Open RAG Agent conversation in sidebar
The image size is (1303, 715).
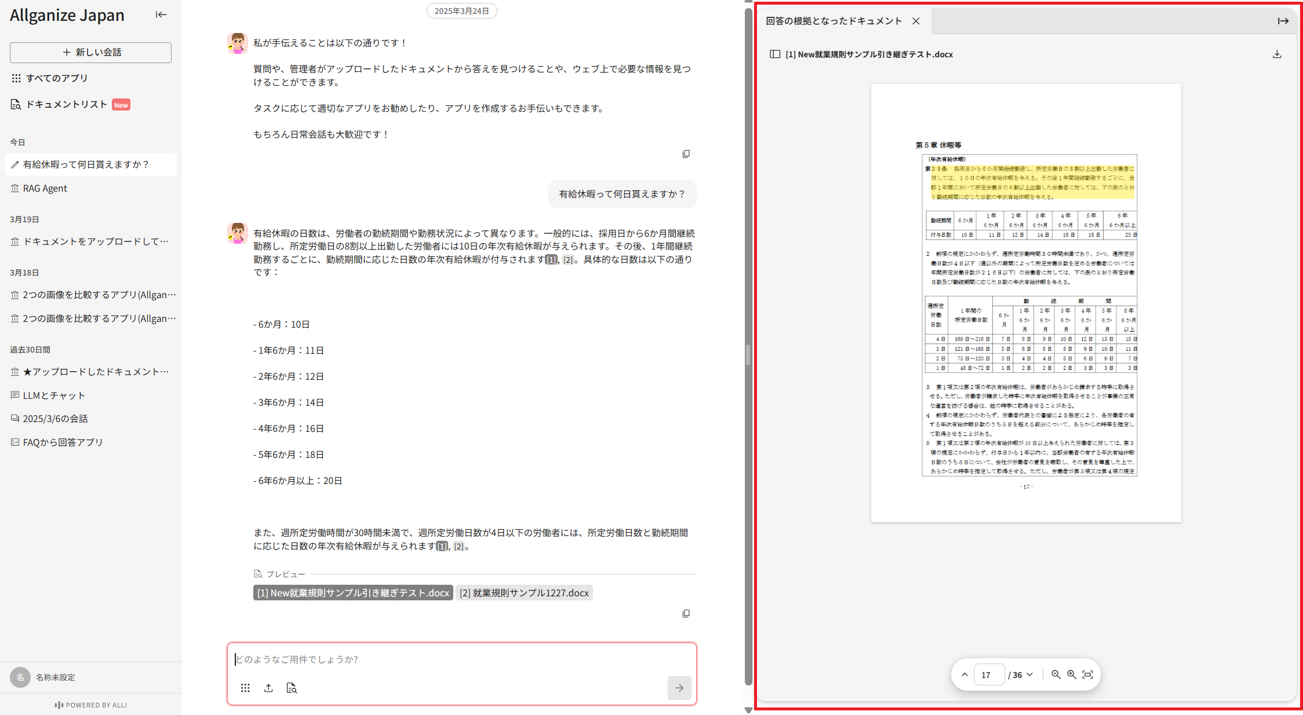45,188
